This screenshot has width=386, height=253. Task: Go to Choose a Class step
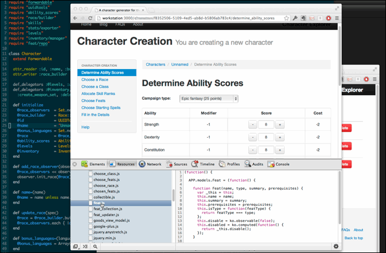click(95, 86)
